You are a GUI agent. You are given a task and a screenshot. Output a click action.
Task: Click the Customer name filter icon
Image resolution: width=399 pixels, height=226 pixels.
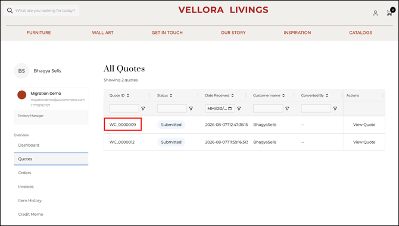[x=287, y=109]
